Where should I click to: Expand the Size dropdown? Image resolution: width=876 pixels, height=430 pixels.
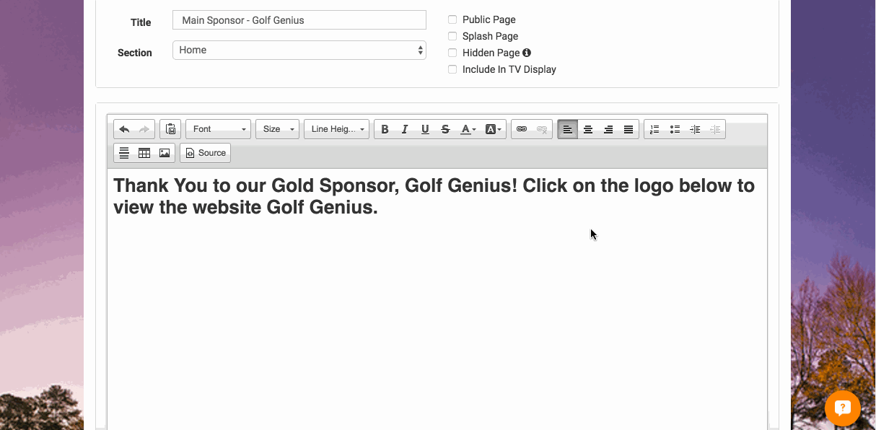coord(277,129)
